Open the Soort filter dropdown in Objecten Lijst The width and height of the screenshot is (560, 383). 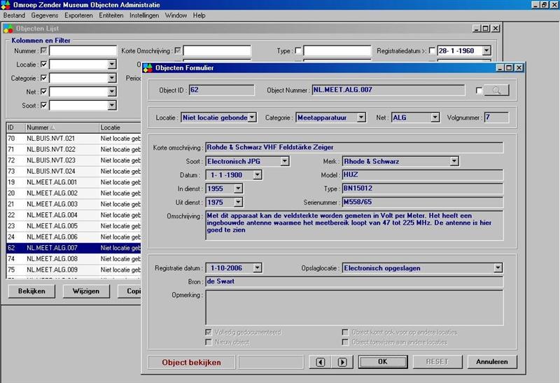pyautogui.click(x=112, y=105)
